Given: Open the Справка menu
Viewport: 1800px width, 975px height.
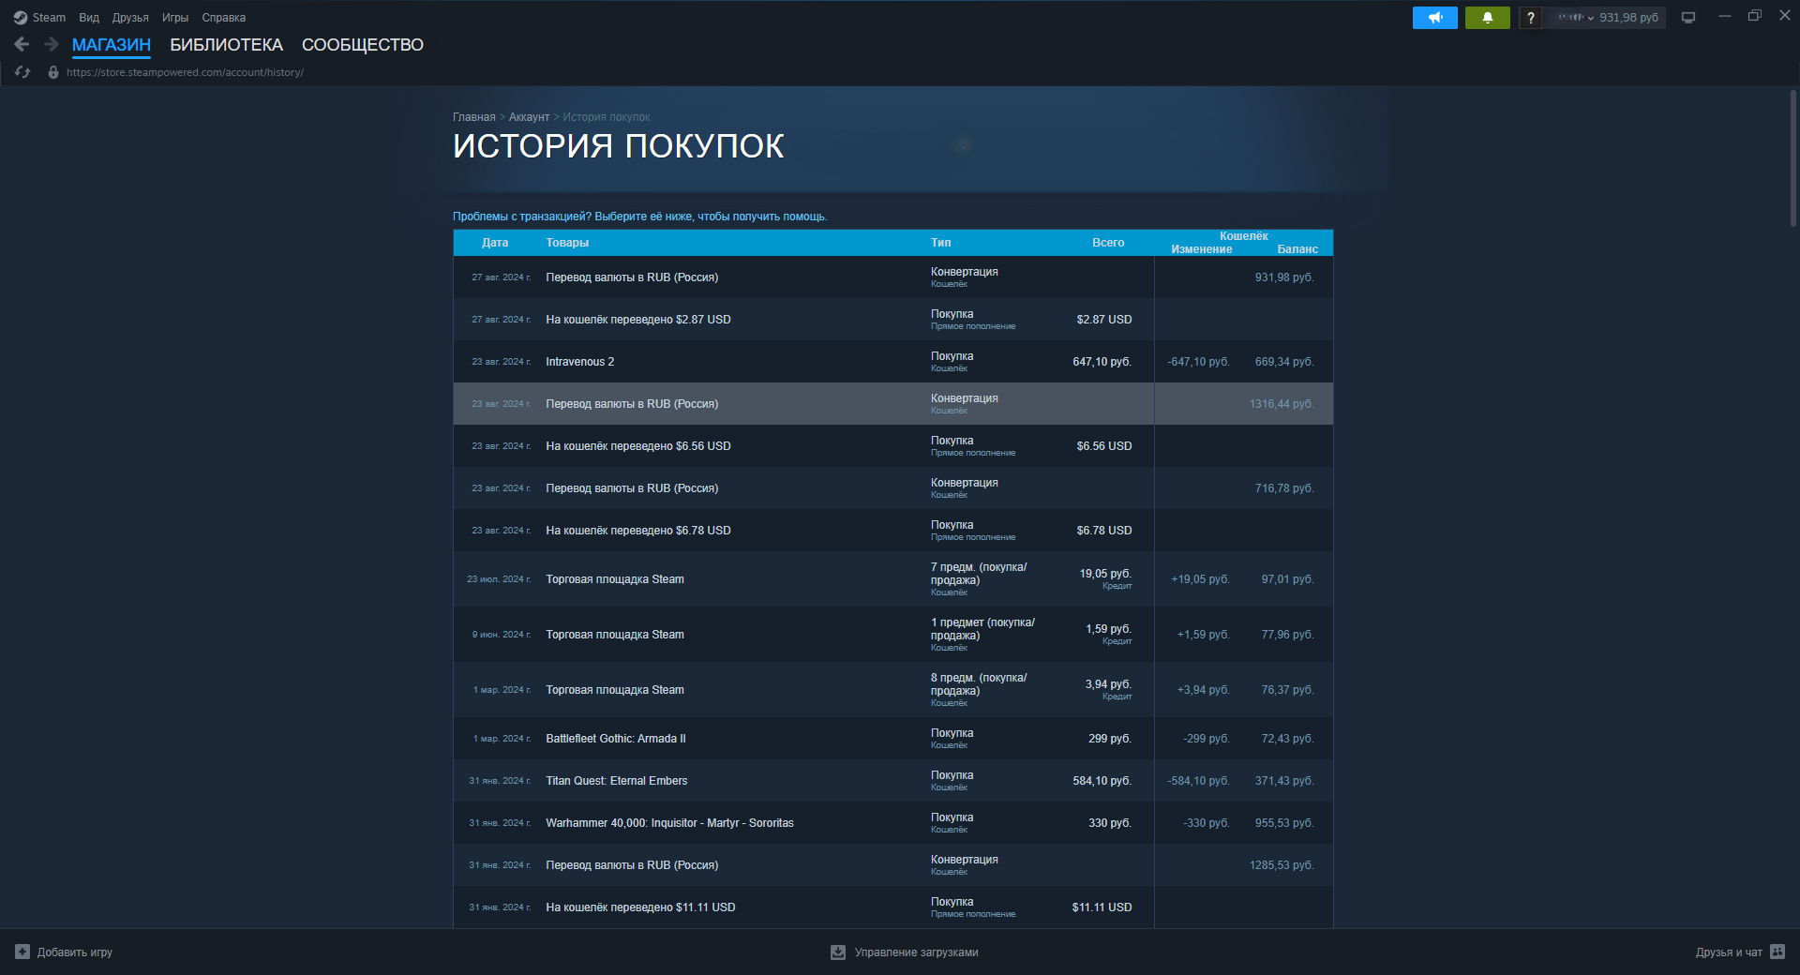Looking at the screenshot, I should (x=224, y=18).
